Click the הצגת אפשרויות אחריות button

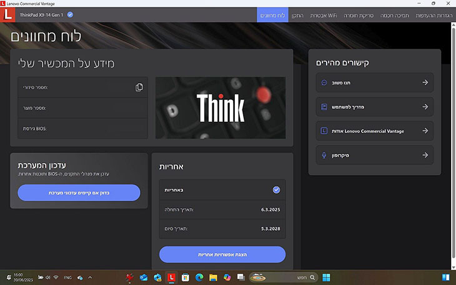pyautogui.click(x=222, y=254)
